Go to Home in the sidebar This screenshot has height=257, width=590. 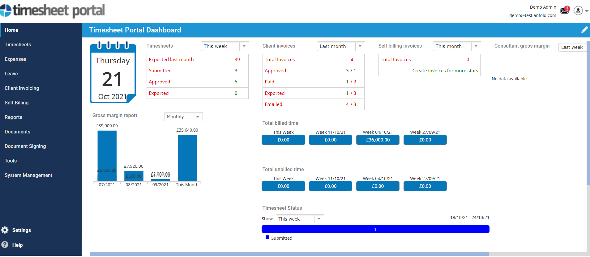[x=41, y=30]
